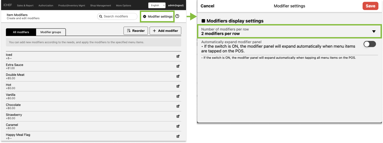
Task: Click the edit icon next to Chocolate
Action: (x=178, y=106)
